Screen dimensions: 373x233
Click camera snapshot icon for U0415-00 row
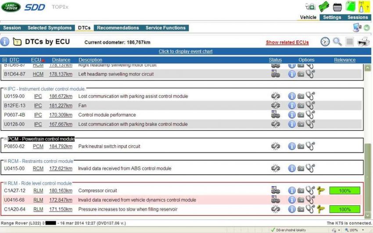[301, 168]
